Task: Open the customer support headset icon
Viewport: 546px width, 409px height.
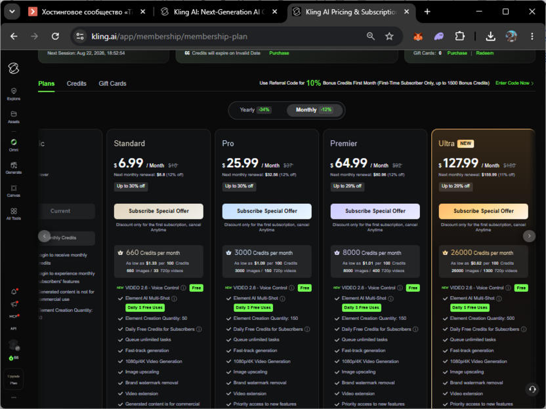Action: click(532, 389)
